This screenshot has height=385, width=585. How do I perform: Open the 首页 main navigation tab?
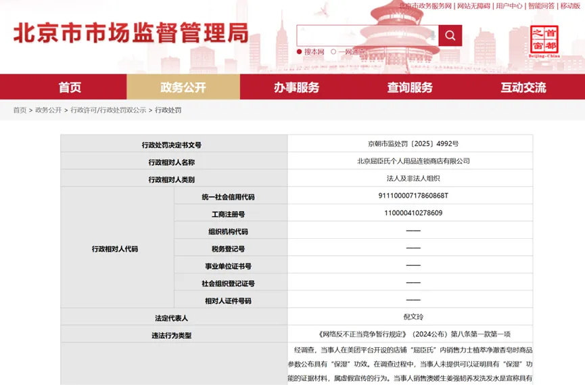point(70,87)
